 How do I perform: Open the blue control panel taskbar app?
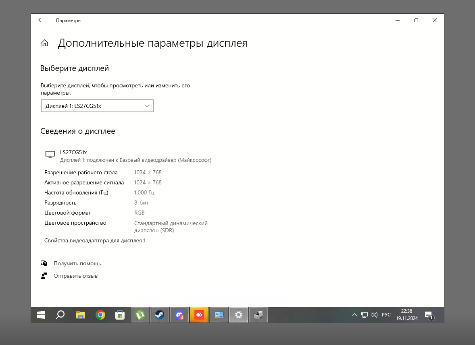pyautogui.click(x=219, y=315)
